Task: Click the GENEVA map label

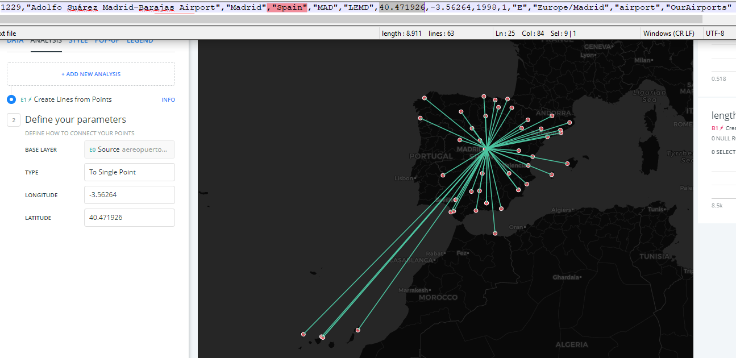Action: tap(597, 47)
